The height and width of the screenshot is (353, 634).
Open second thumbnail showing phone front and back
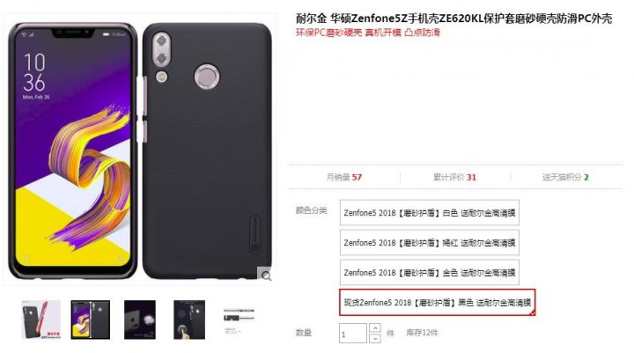(x=91, y=320)
